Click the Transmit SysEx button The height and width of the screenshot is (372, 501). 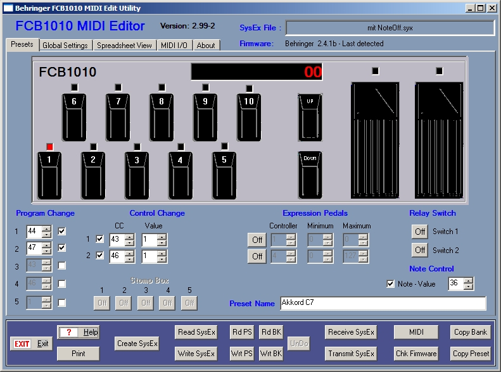[351, 354]
